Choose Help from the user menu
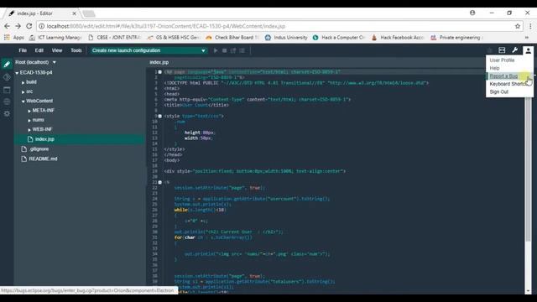Viewport: 537px width, 302px height. (x=494, y=68)
